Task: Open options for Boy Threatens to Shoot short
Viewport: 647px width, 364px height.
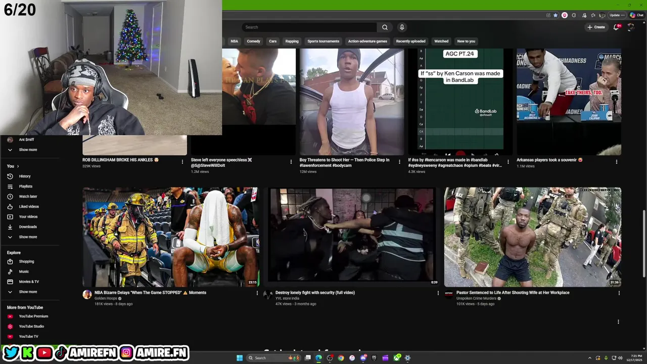Action: [399, 162]
